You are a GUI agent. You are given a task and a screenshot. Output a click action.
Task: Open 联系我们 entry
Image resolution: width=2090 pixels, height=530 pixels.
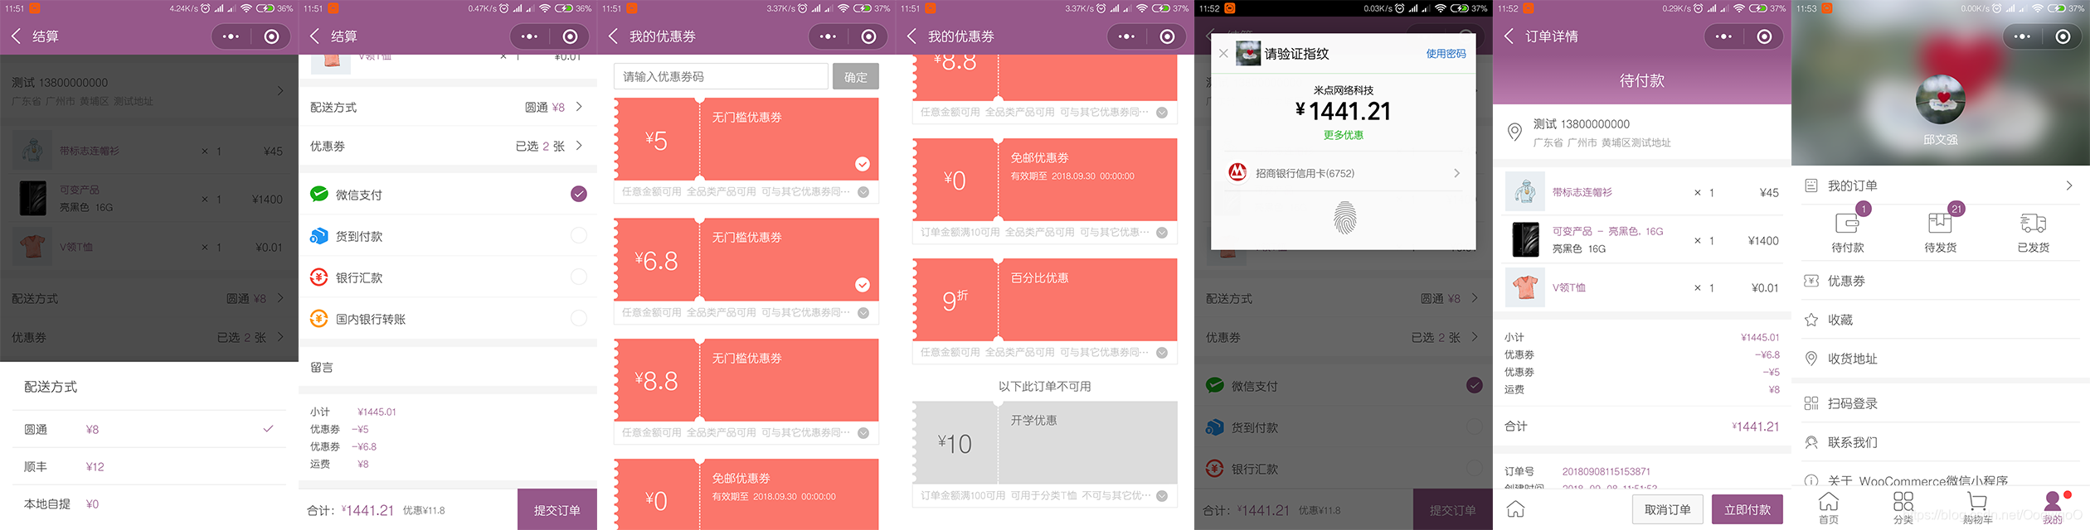pyautogui.click(x=1941, y=442)
